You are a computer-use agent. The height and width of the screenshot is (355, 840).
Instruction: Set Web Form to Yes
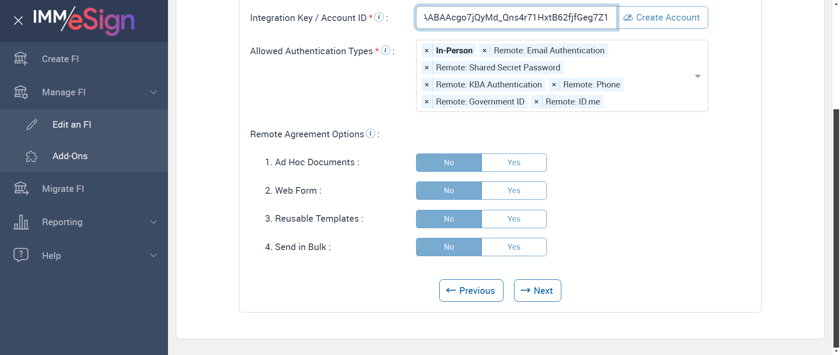[514, 191]
